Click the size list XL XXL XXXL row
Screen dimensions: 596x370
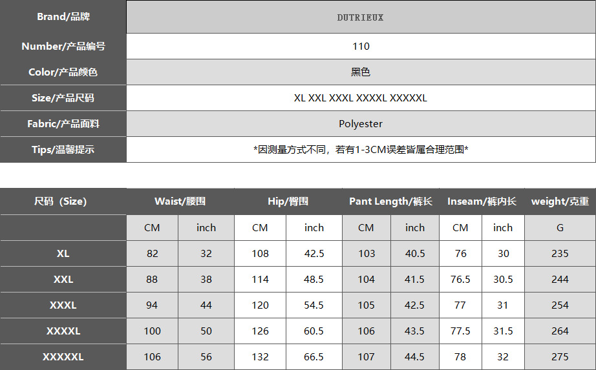(361, 98)
